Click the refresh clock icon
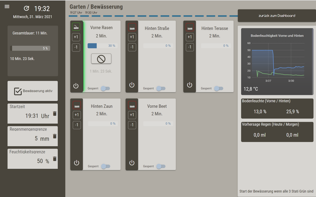Viewport: 316px width, 197px height. tap(27, 8)
